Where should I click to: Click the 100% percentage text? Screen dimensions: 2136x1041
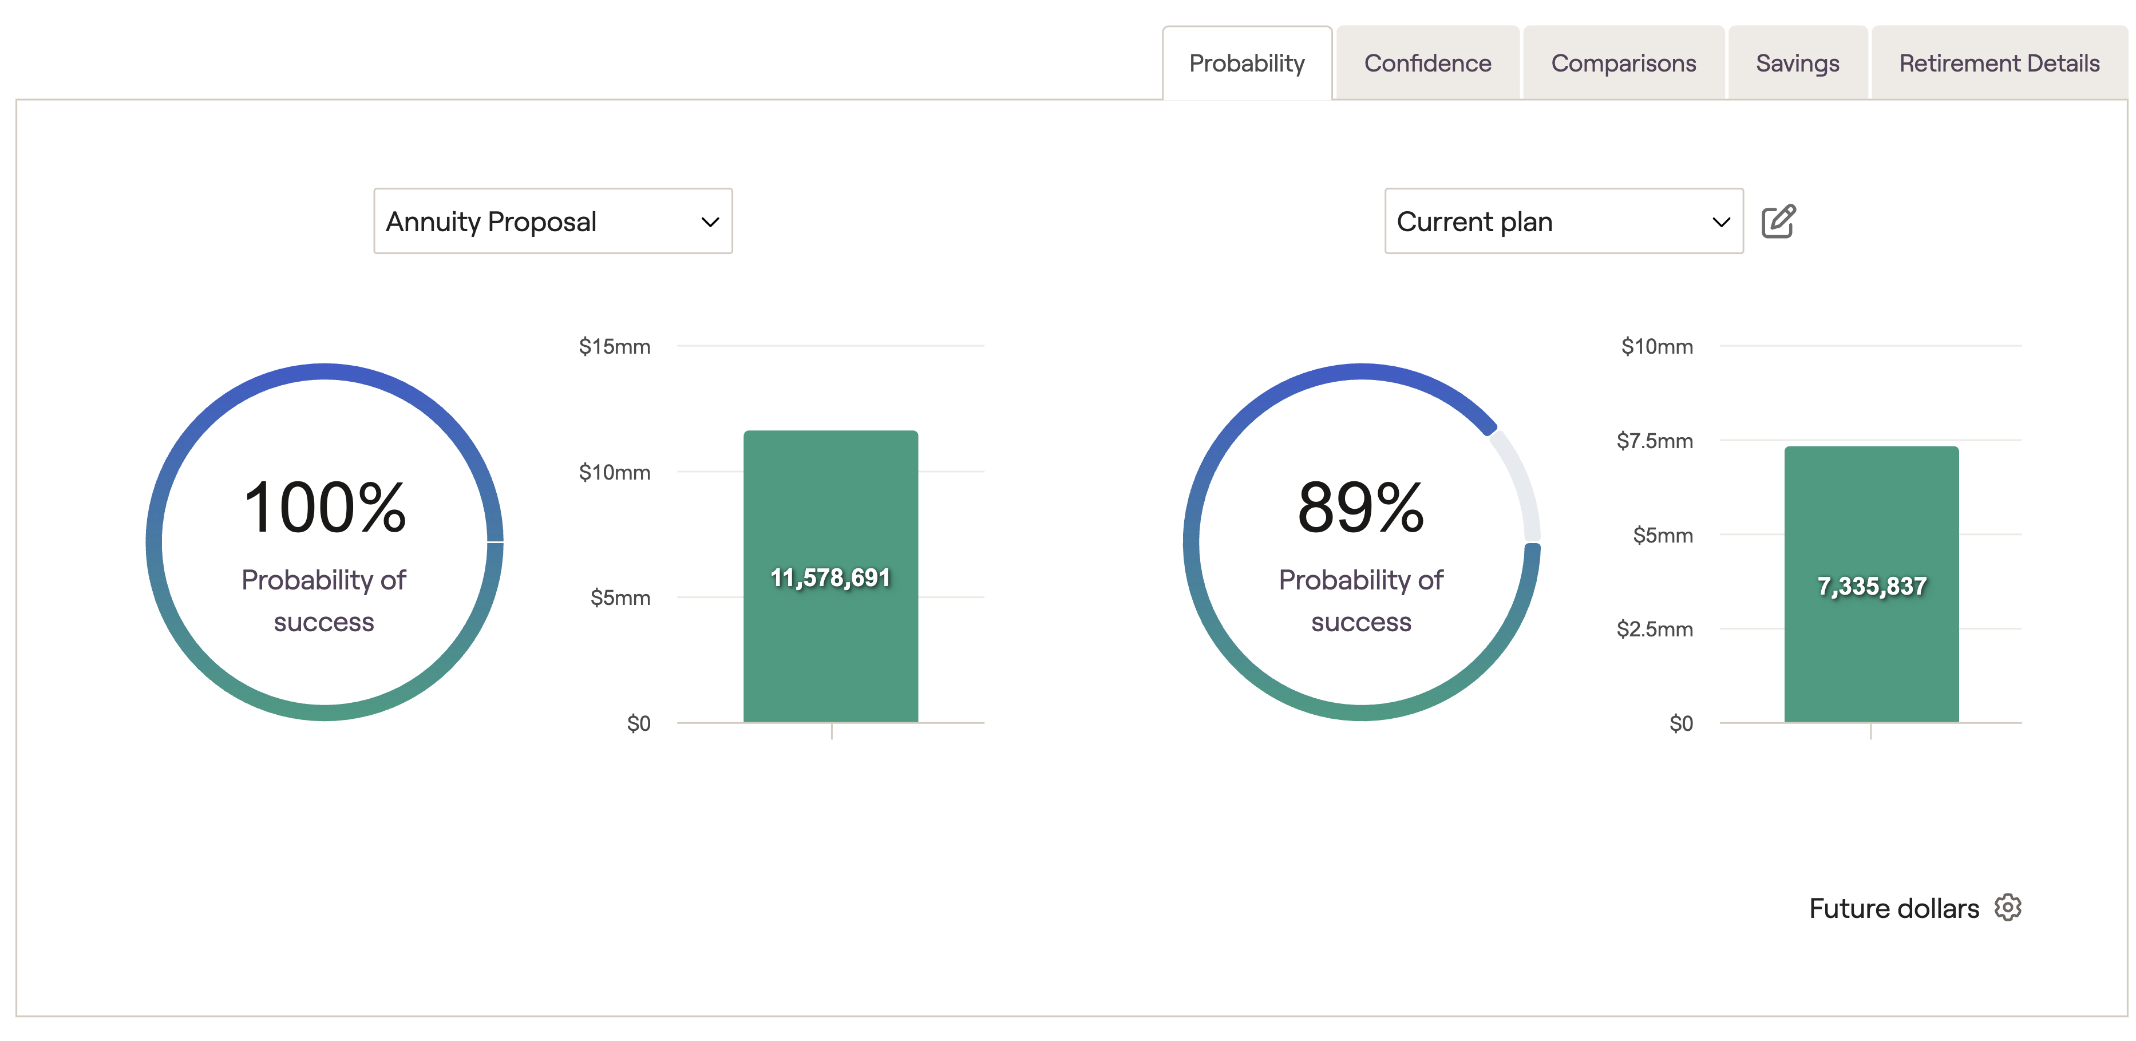(324, 507)
